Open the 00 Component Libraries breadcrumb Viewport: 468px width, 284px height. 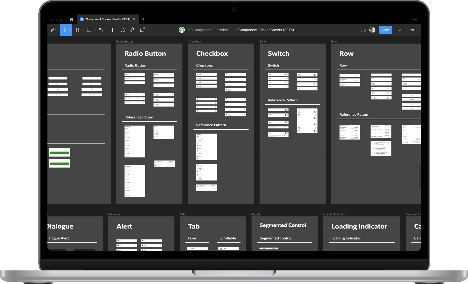click(210, 30)
